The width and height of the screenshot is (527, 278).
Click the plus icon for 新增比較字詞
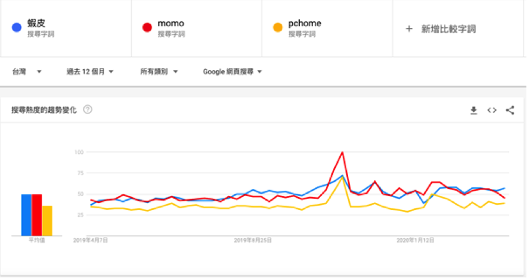tap(408, 29)
